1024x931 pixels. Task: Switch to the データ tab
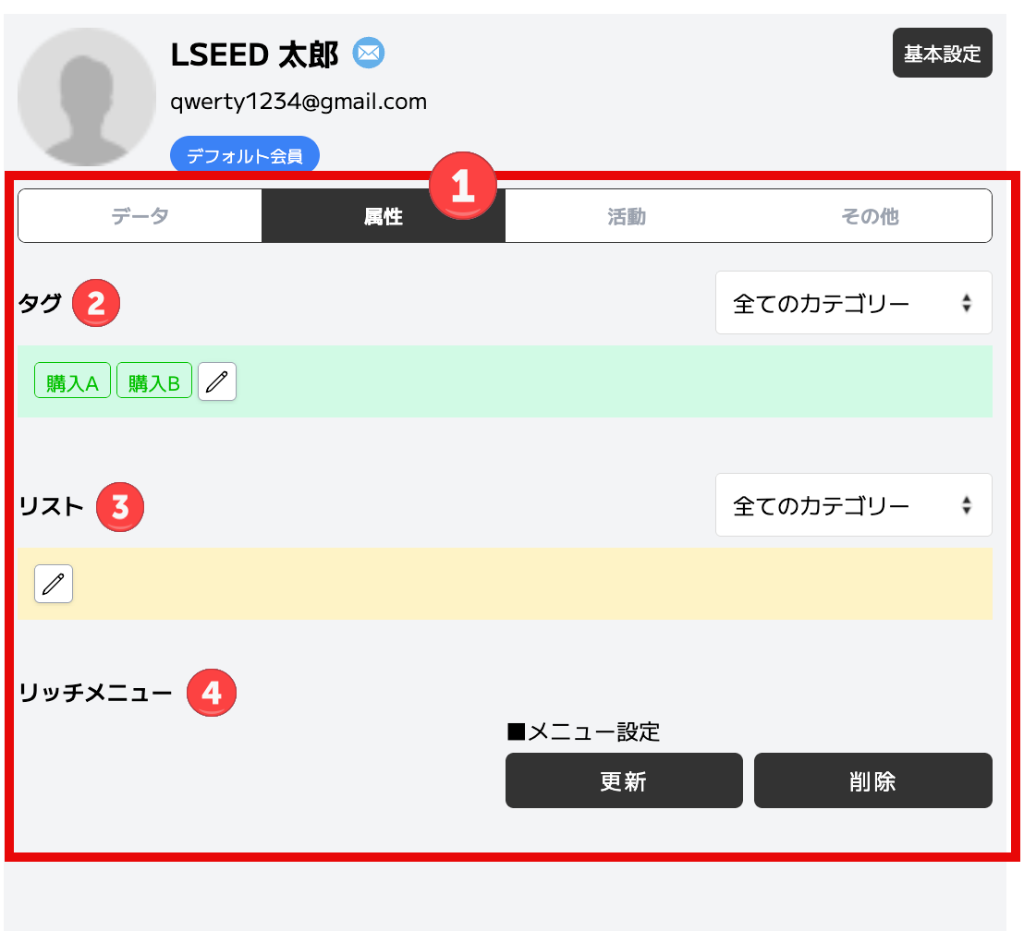pos(140,216)
